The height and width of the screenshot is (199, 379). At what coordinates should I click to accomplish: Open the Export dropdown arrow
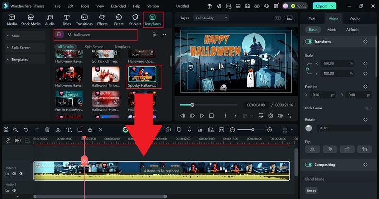pos(333,6)
